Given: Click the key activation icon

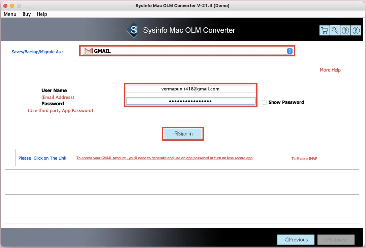Looking at the screenshot, I should [x=335, y=30].
